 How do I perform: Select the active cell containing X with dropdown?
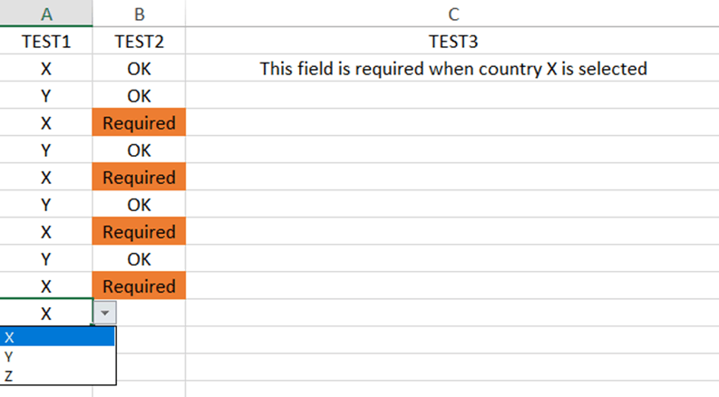tap(46, 313)
